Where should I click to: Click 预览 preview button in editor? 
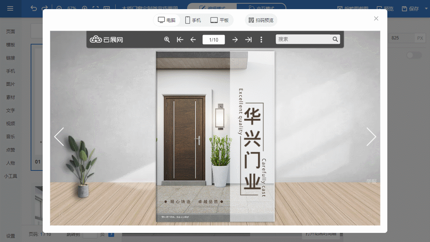pos(385,9)
